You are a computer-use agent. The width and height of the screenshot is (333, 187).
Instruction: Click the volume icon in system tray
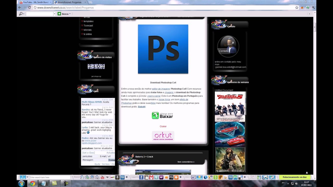pyautogui.click(x=297, y=183)
